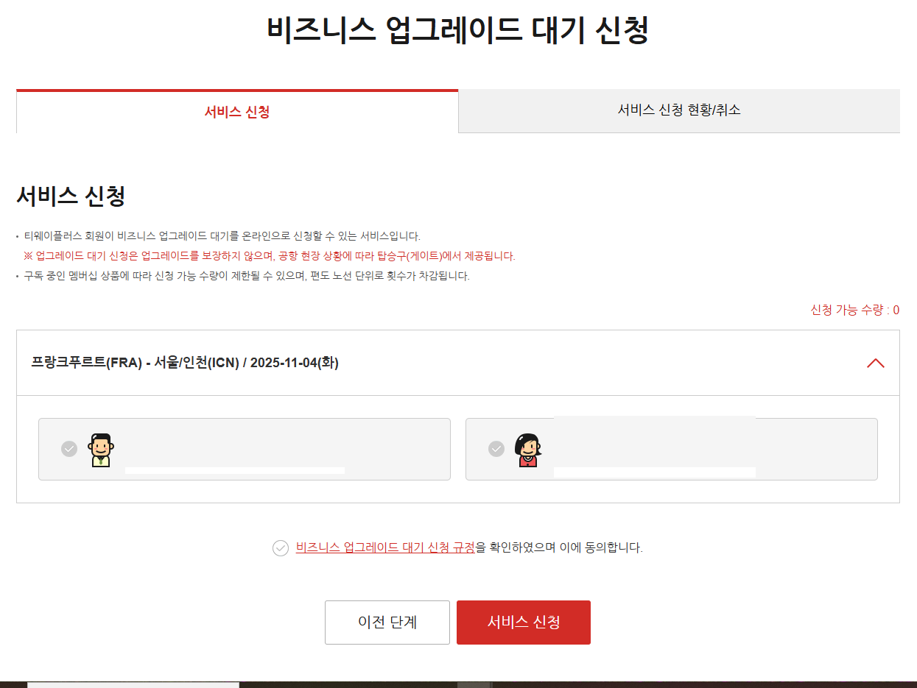Click the male passenger avatar icon

click(x=100, y=450)
